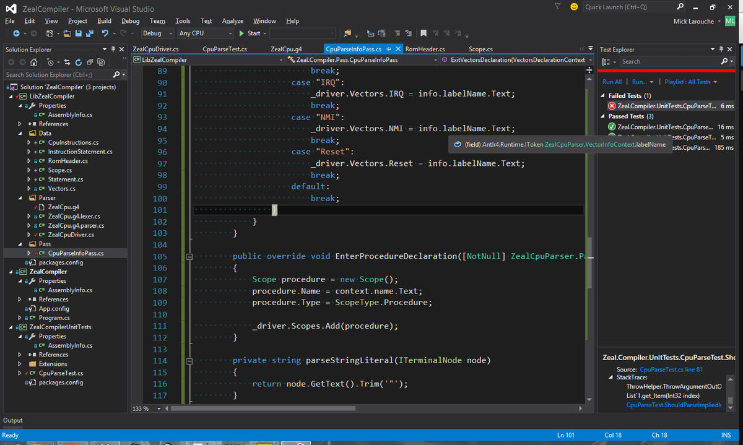Open the Any CPU platform dropdown
The image size is (743, 445).
(x=205, y=33)
